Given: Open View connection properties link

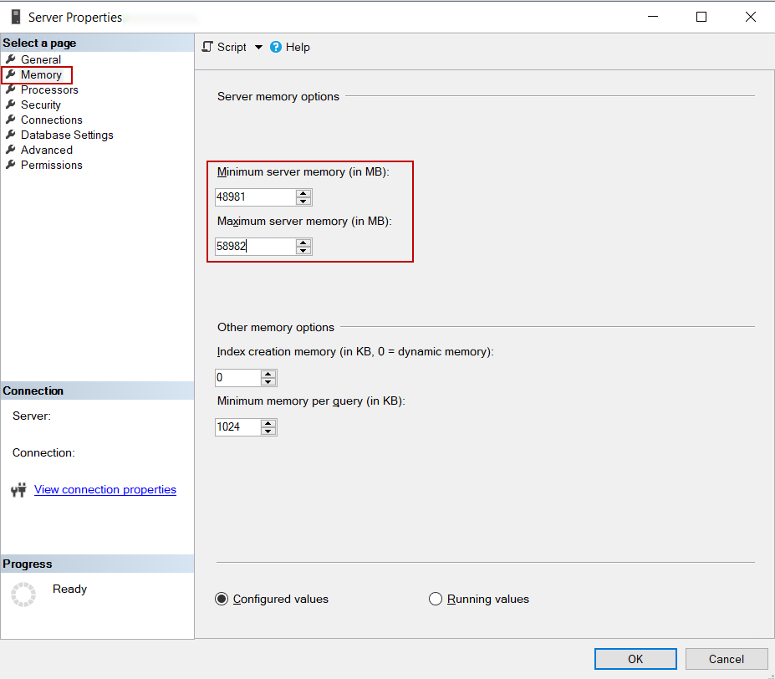Looking at the screenshot, I should click(x=105, y=489).
